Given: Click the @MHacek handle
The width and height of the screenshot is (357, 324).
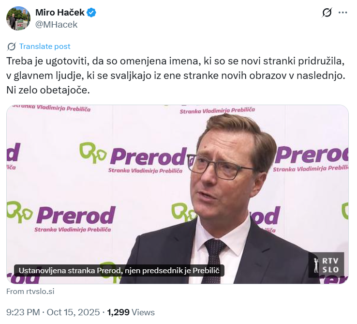Looking at the screenshot, I should pyautogui.click(x=57, y=24).
